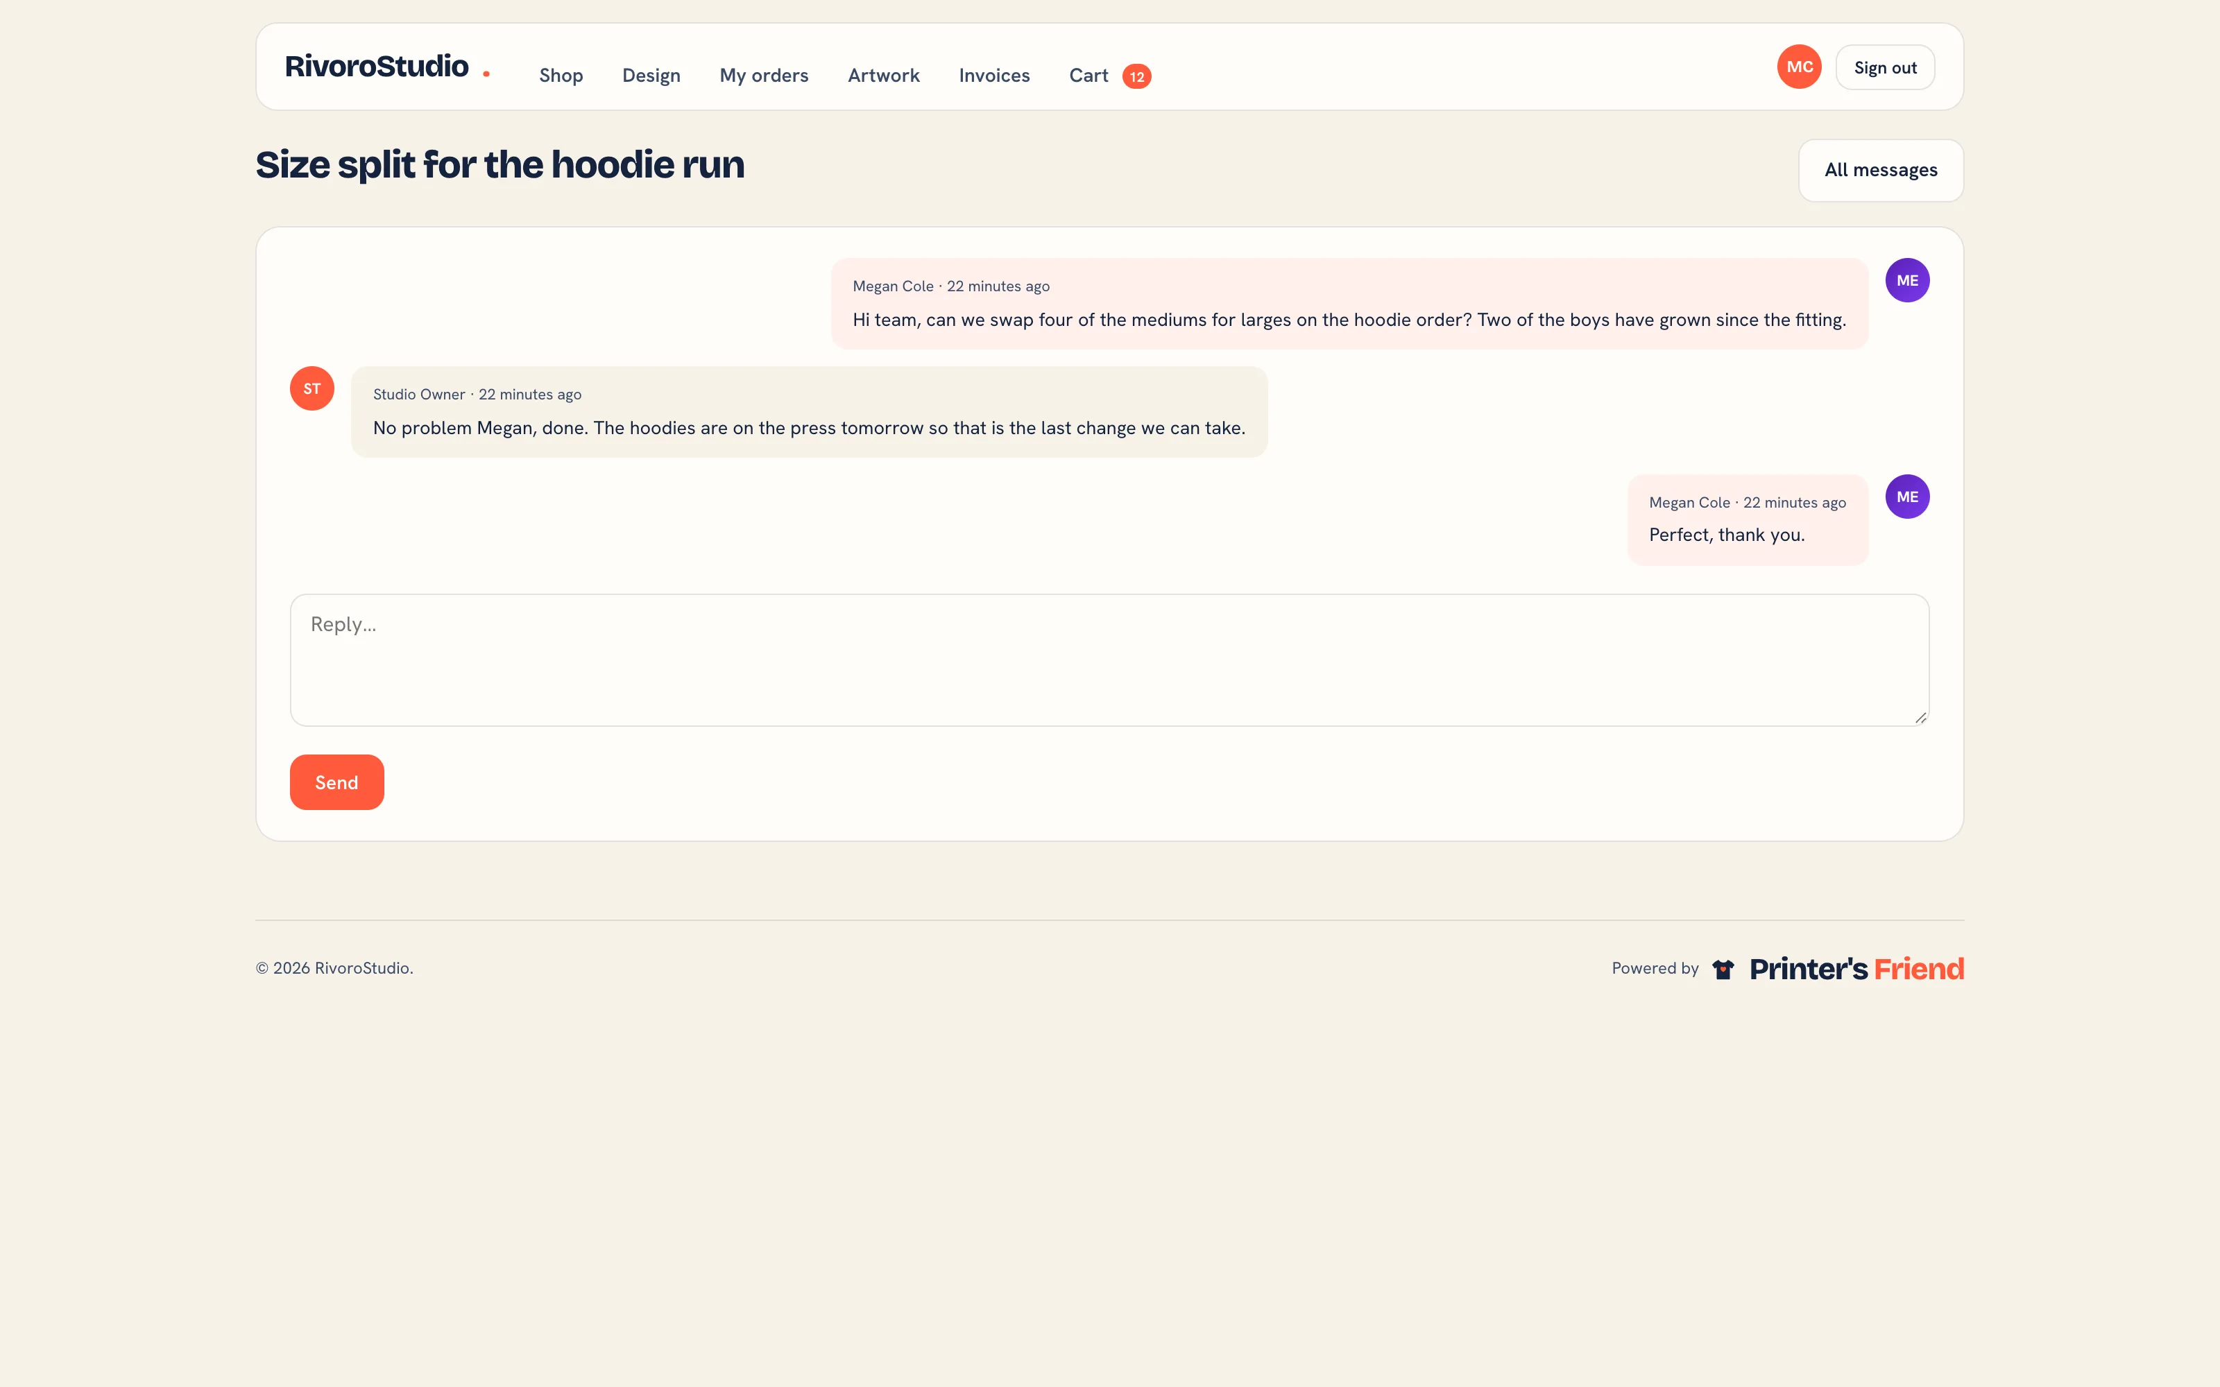The height and width of the screenshot is (1387, 2220).
Task: Click the ME avatar beside the hoodie swap message
Action: pos(1907,279)
